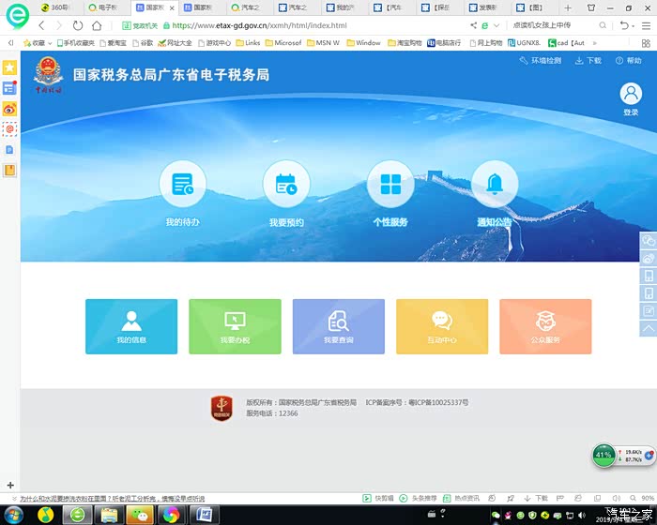Click the Weibo icon in right floating bar
This screenshot has height=525, width=657.
point(648,258)
